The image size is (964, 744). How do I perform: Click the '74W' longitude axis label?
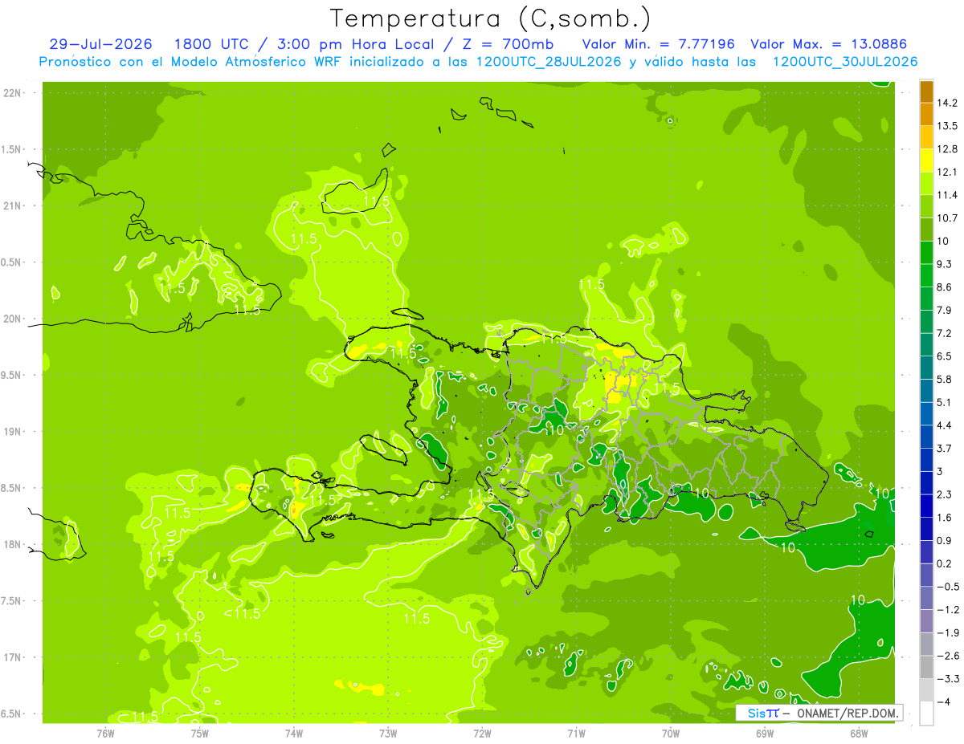point(294,733)
